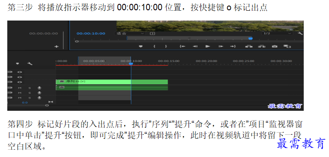Step forward one frame
This screenshot has height=157, width=329.
(221, 46)
